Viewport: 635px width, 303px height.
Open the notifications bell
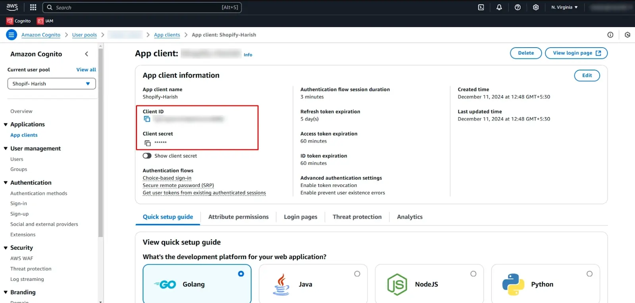pyautogui.click(x=499, y=7)
